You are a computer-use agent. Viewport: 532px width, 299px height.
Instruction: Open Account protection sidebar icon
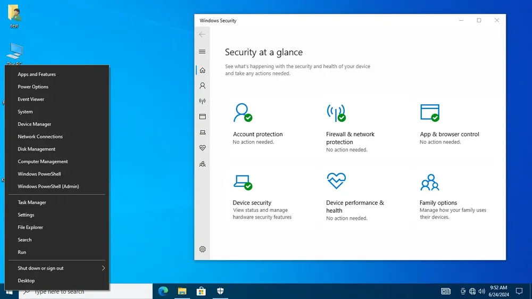[202, 86]
